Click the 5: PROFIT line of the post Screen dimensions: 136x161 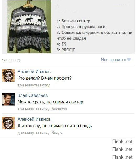66,50
